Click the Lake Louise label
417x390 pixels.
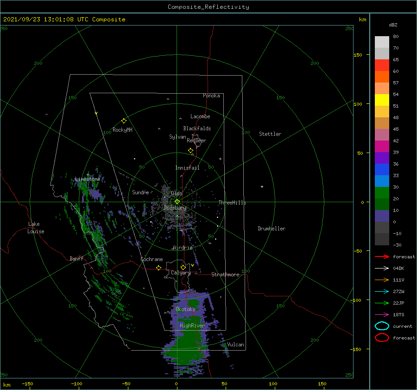tap(36, 228)
